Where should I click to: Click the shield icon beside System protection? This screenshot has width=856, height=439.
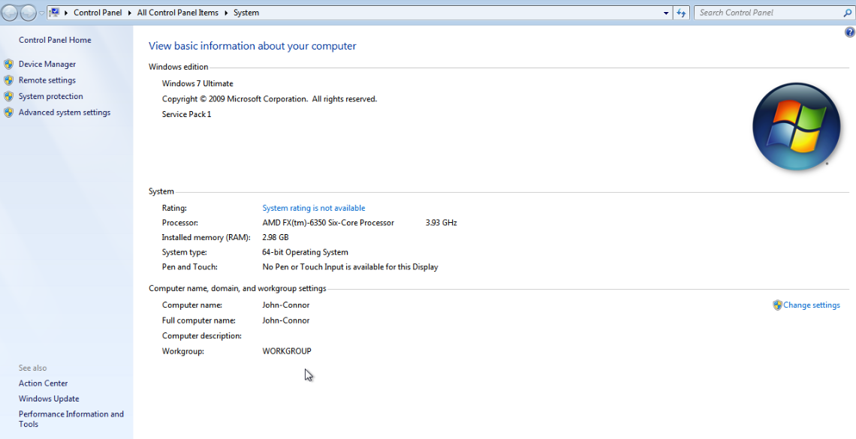point(11,96)
